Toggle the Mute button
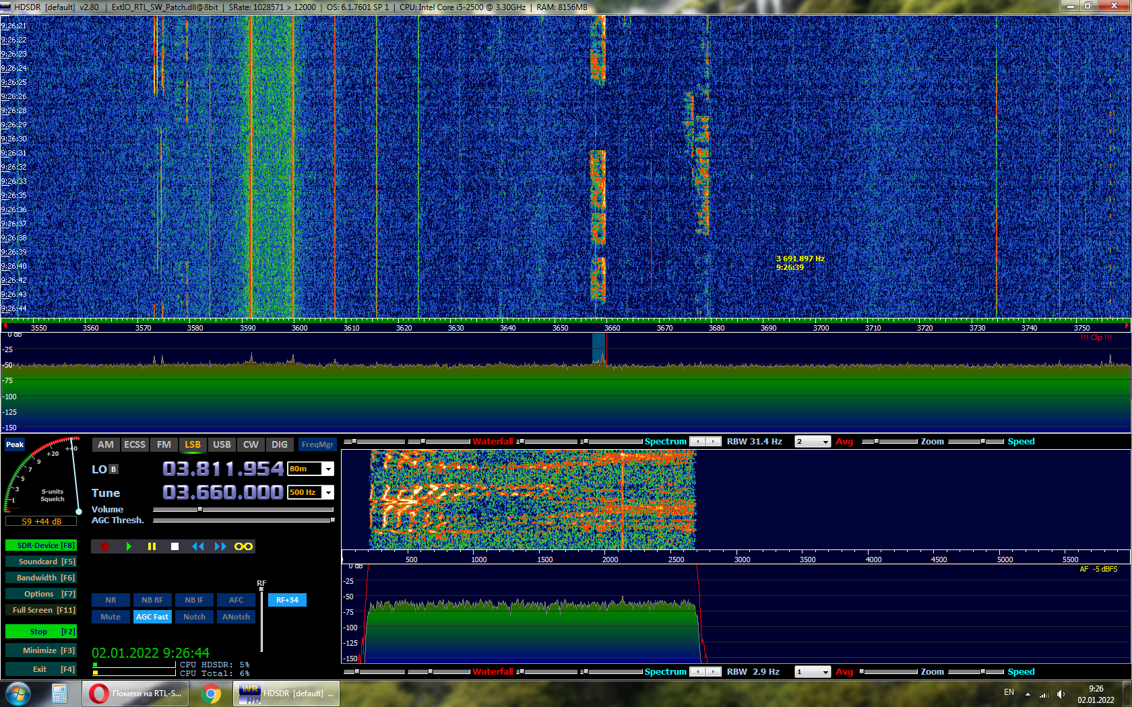The image size is (1132, 707). tap(111, 617)
